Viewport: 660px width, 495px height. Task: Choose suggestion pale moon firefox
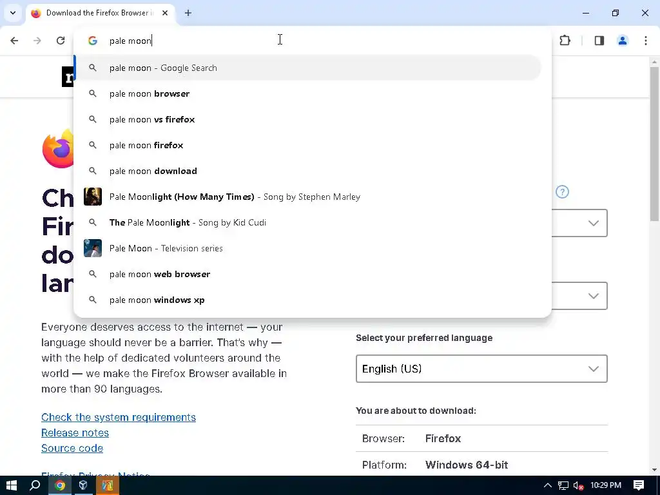click(x=307, y=145)
